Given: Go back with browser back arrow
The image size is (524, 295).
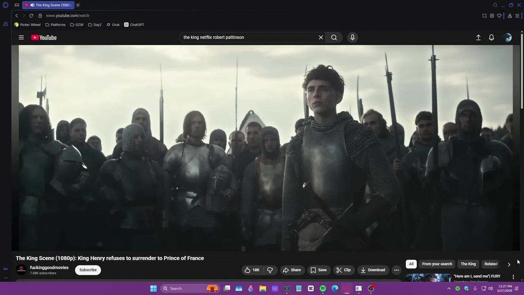Looking at the screenshot, I should point(16,16).
